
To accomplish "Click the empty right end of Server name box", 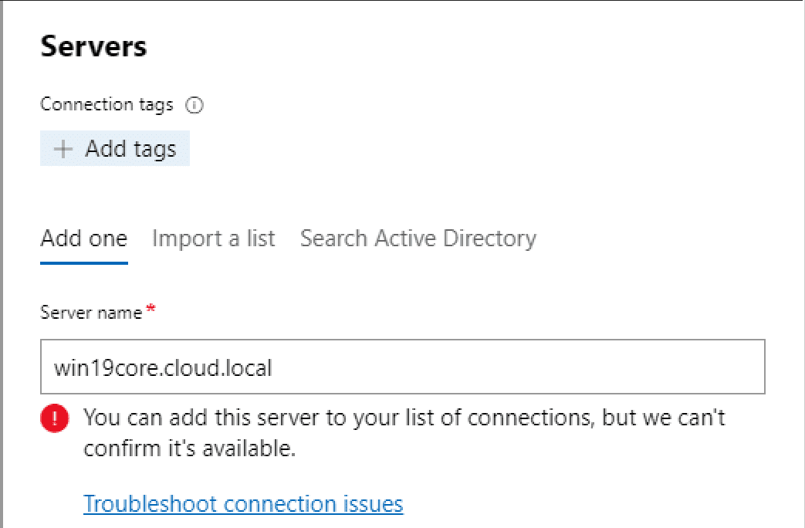I will (x=695, y=367).
